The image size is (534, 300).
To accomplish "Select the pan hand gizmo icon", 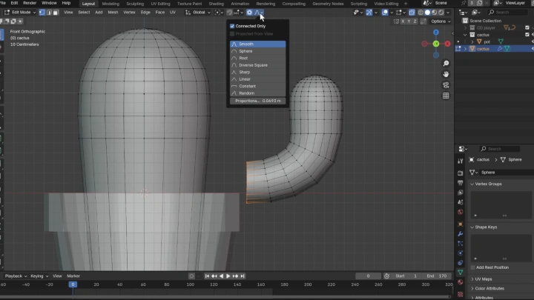I will point(445,74).
